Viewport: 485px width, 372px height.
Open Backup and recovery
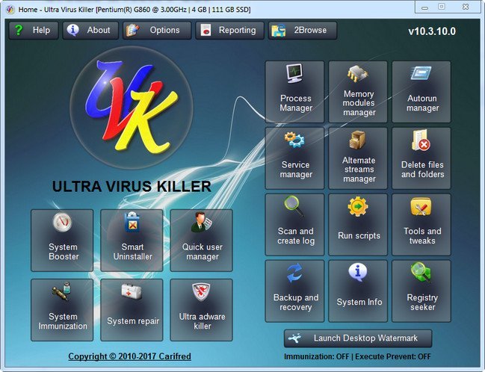tap(294, 291)
